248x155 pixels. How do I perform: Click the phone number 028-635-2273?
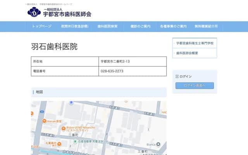point(112,71)
